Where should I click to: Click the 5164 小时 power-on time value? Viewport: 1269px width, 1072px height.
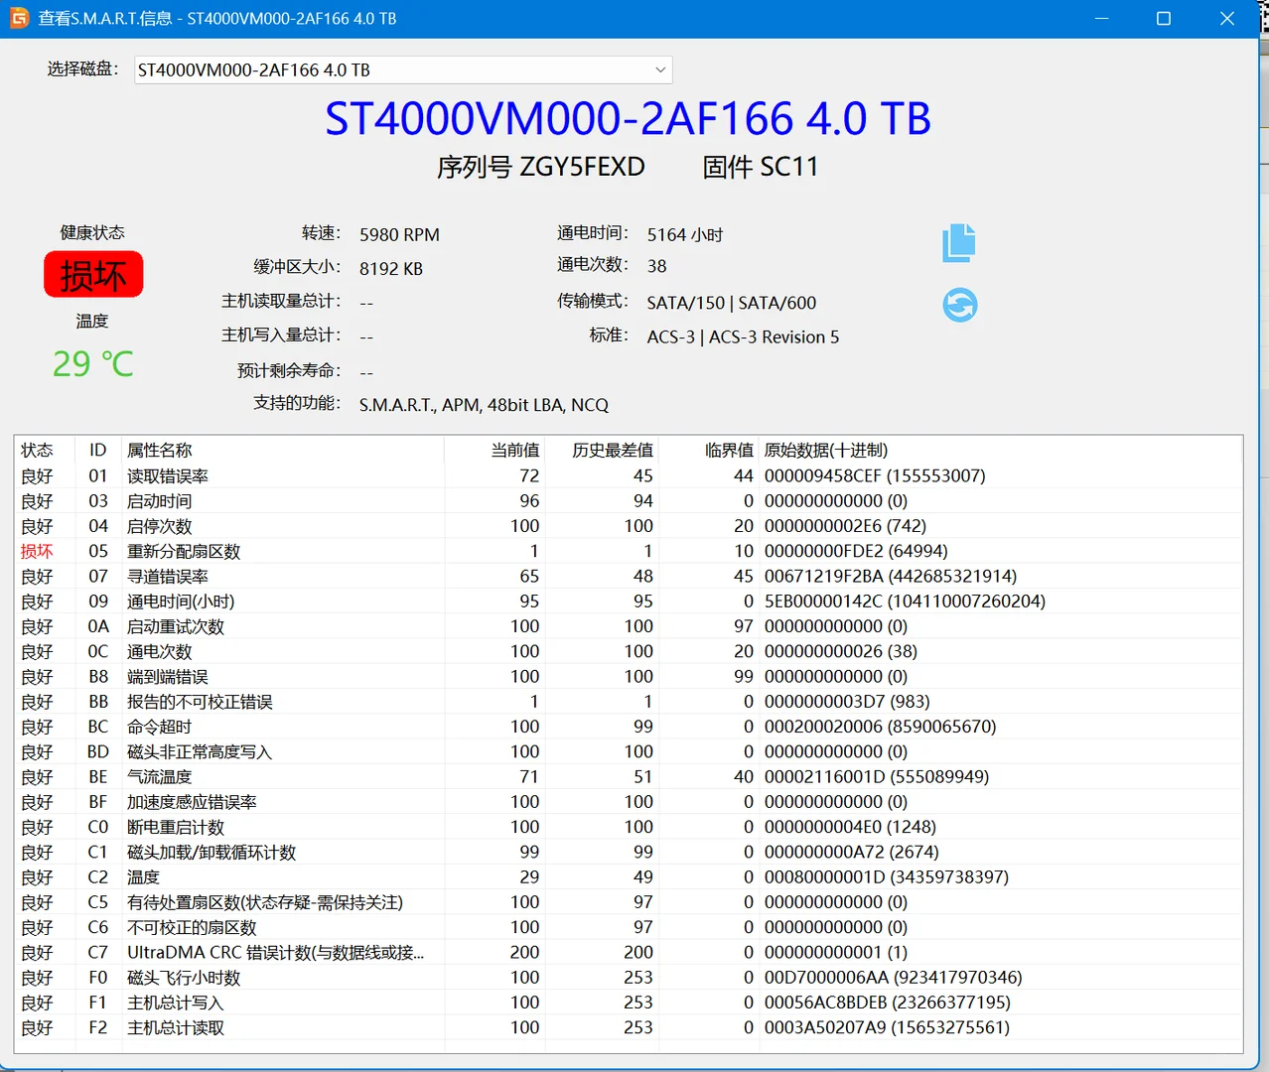[685, 235]
